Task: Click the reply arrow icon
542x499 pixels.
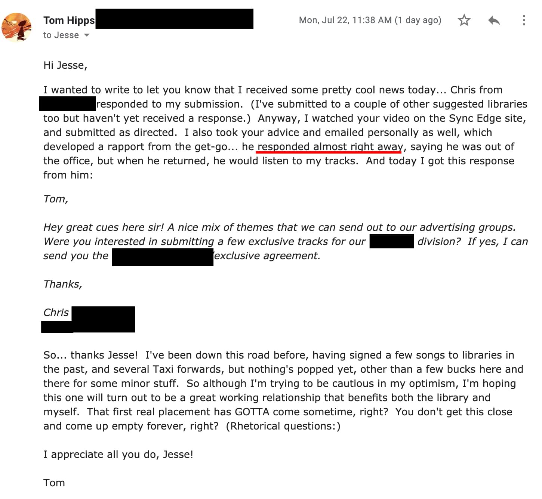Action: click(x=494, y=20)
